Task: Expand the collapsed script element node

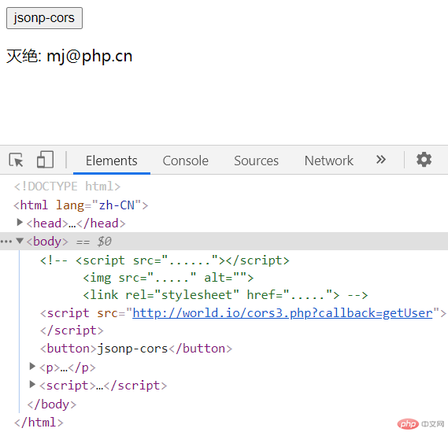Action: coord(32,385)
